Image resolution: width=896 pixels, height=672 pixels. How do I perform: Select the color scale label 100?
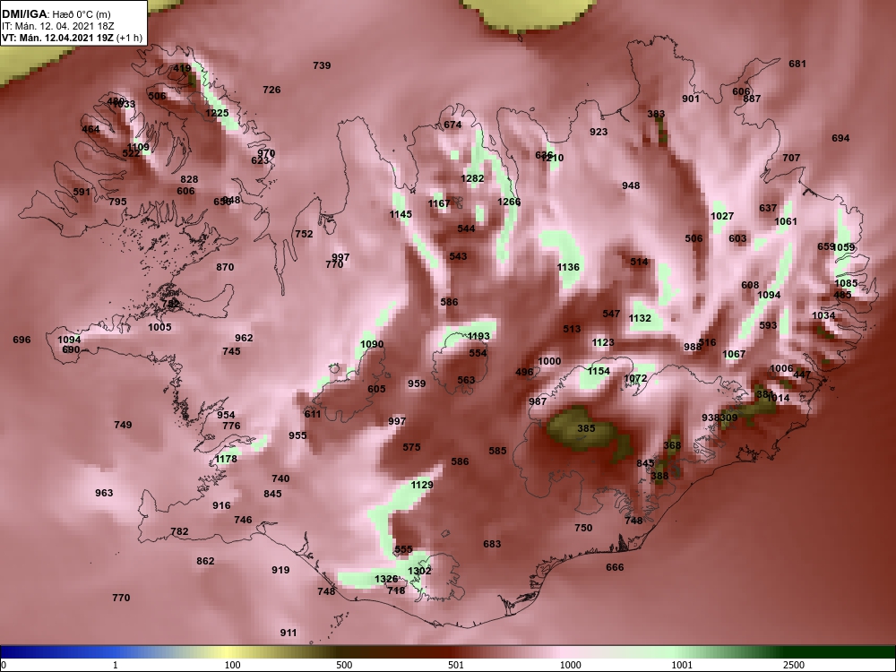pos(233,665)
